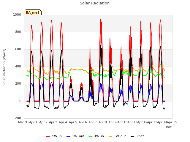This screenshot has width=190, height=142.
Task: Click the 200 y-axis tick label
Action: coord(18,84)
